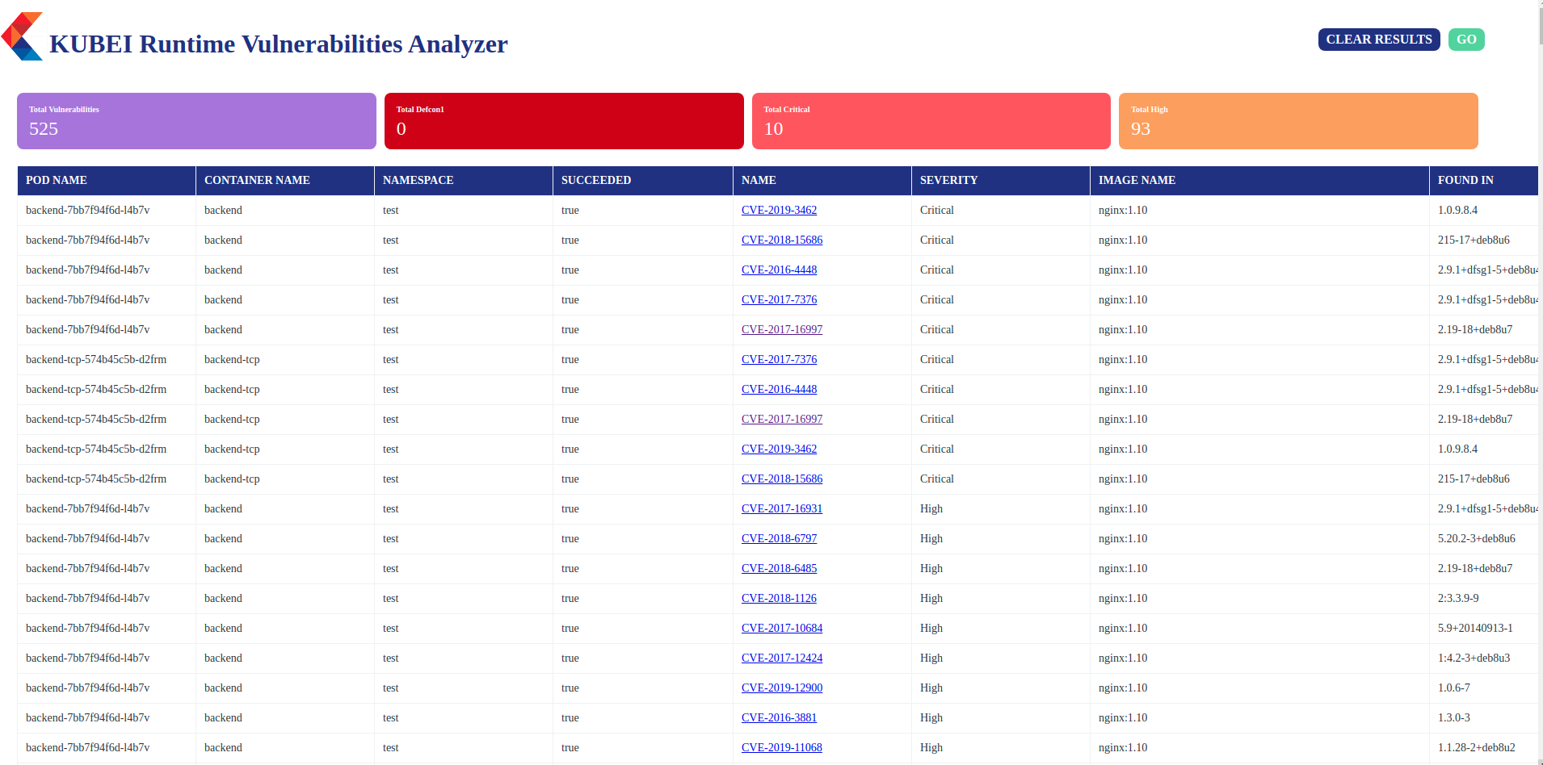The image size is (1543, 765).
Task: Open CVE-2017-7376 link for backend container
Action: click(x=779, y=299)
